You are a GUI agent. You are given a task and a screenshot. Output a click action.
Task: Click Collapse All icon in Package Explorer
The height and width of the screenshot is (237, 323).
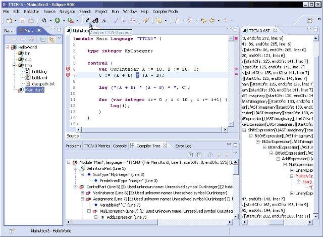[x=43, y=39]
